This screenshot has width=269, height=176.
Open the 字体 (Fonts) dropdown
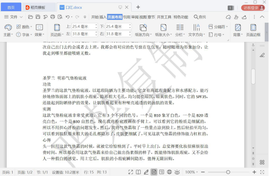coord(24,35)
